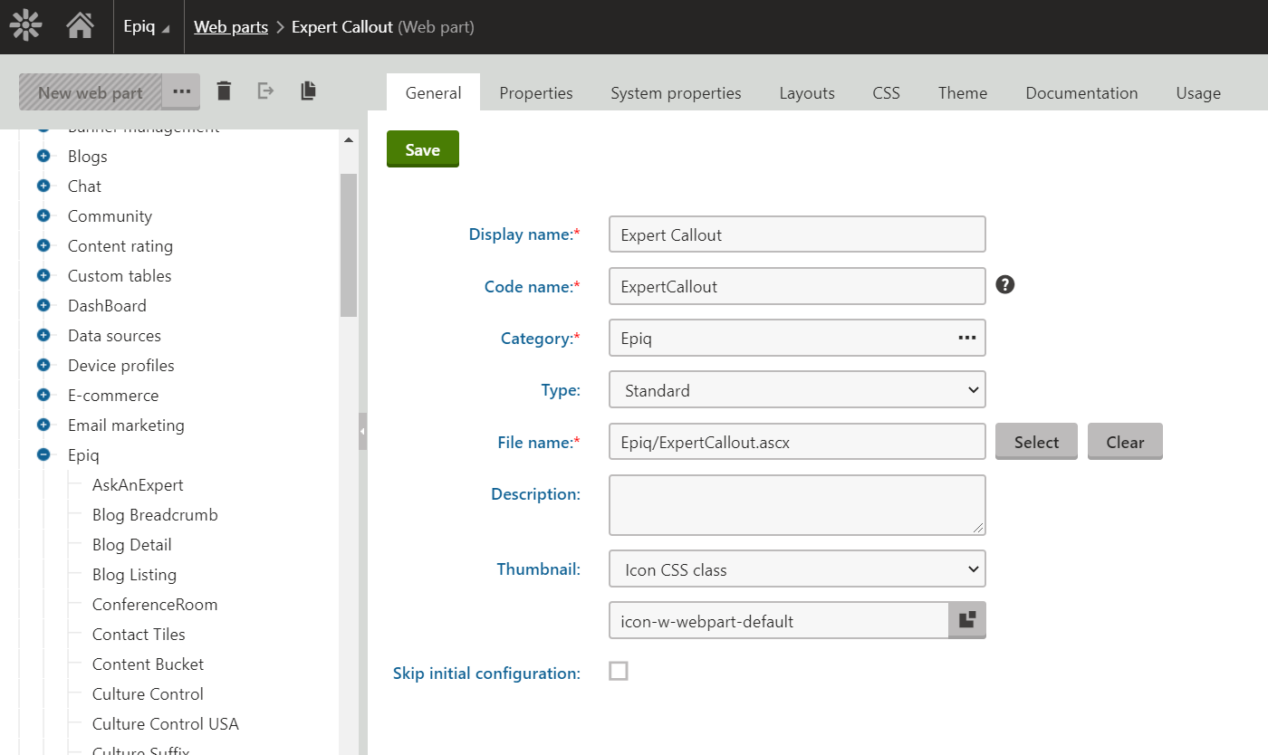Open more actions next to New web part
The image size is (1268, 755).
[x=181, y=91]
